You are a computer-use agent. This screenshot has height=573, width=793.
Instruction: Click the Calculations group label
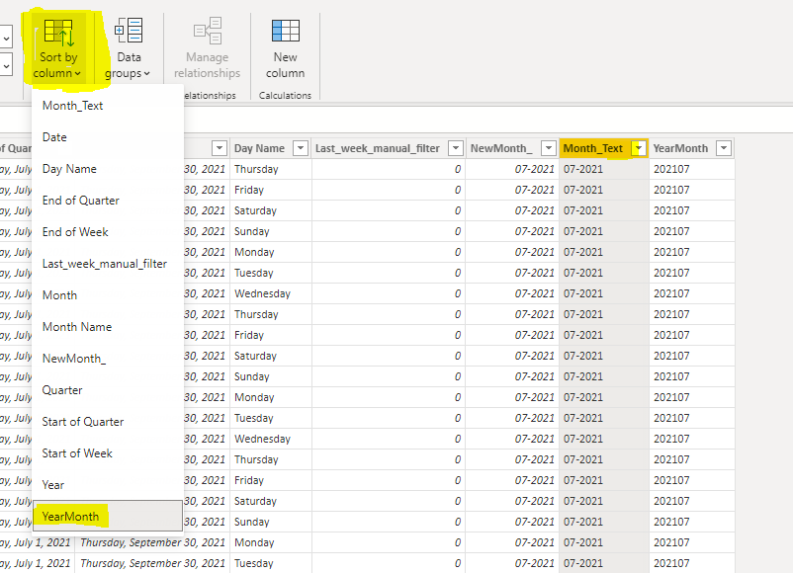pyautogui.click(x=285, y=96)
